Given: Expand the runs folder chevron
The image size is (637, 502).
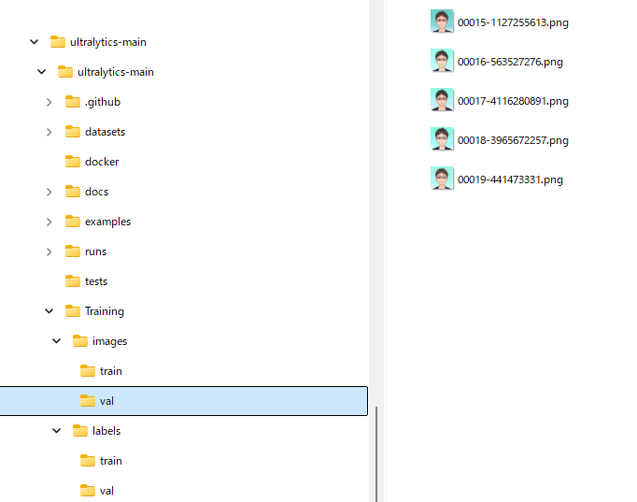Looking at the screenshot, I should point(50,251).
